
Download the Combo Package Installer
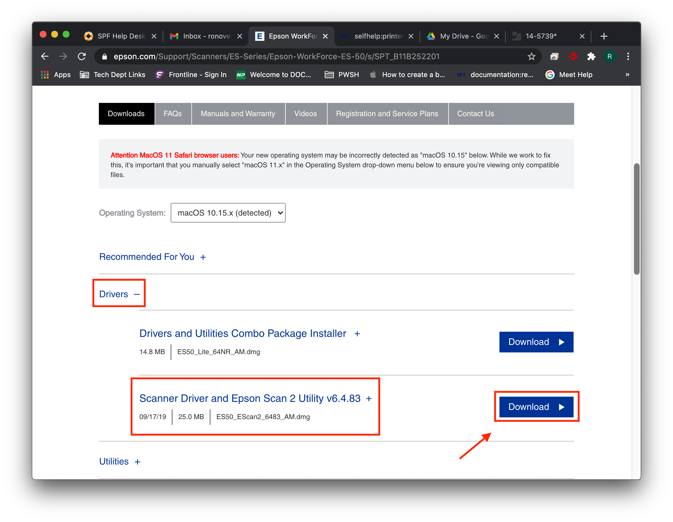click(536, 342)
